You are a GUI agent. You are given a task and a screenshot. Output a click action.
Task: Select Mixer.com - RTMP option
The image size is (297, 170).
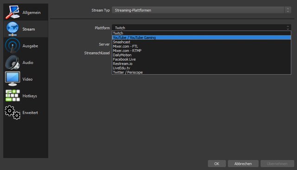pyautogui.click(x=201, y=51)
